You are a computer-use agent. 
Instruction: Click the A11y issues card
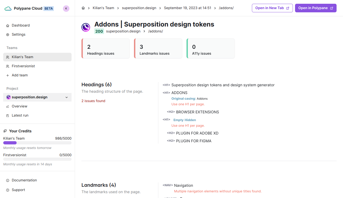[211, 48]
